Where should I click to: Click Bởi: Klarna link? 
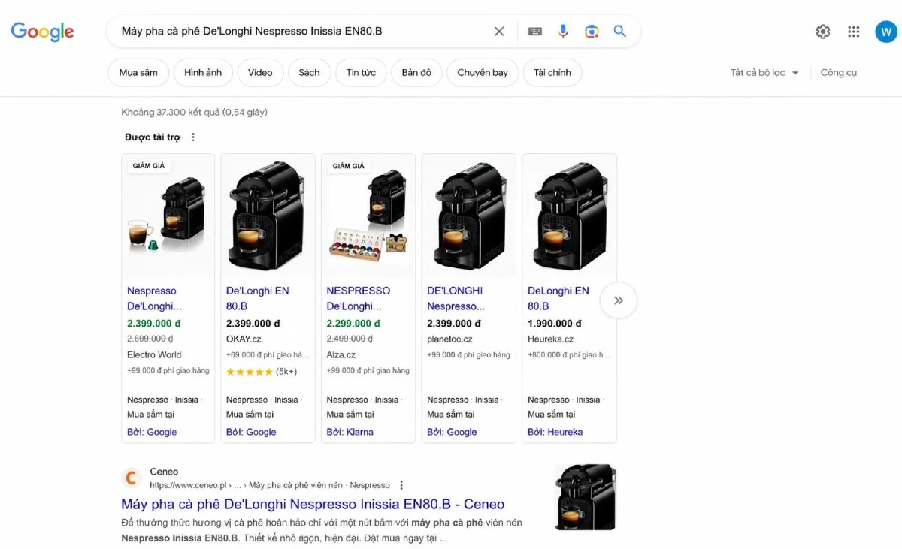[x=350, y=432]
